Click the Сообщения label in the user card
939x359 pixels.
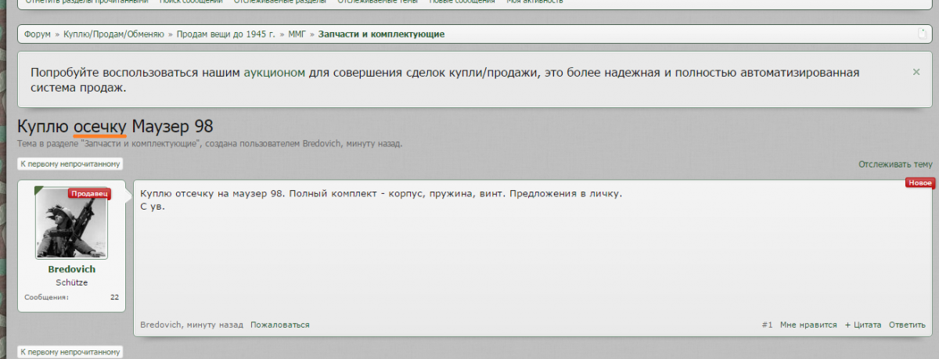tap(46, 297)
